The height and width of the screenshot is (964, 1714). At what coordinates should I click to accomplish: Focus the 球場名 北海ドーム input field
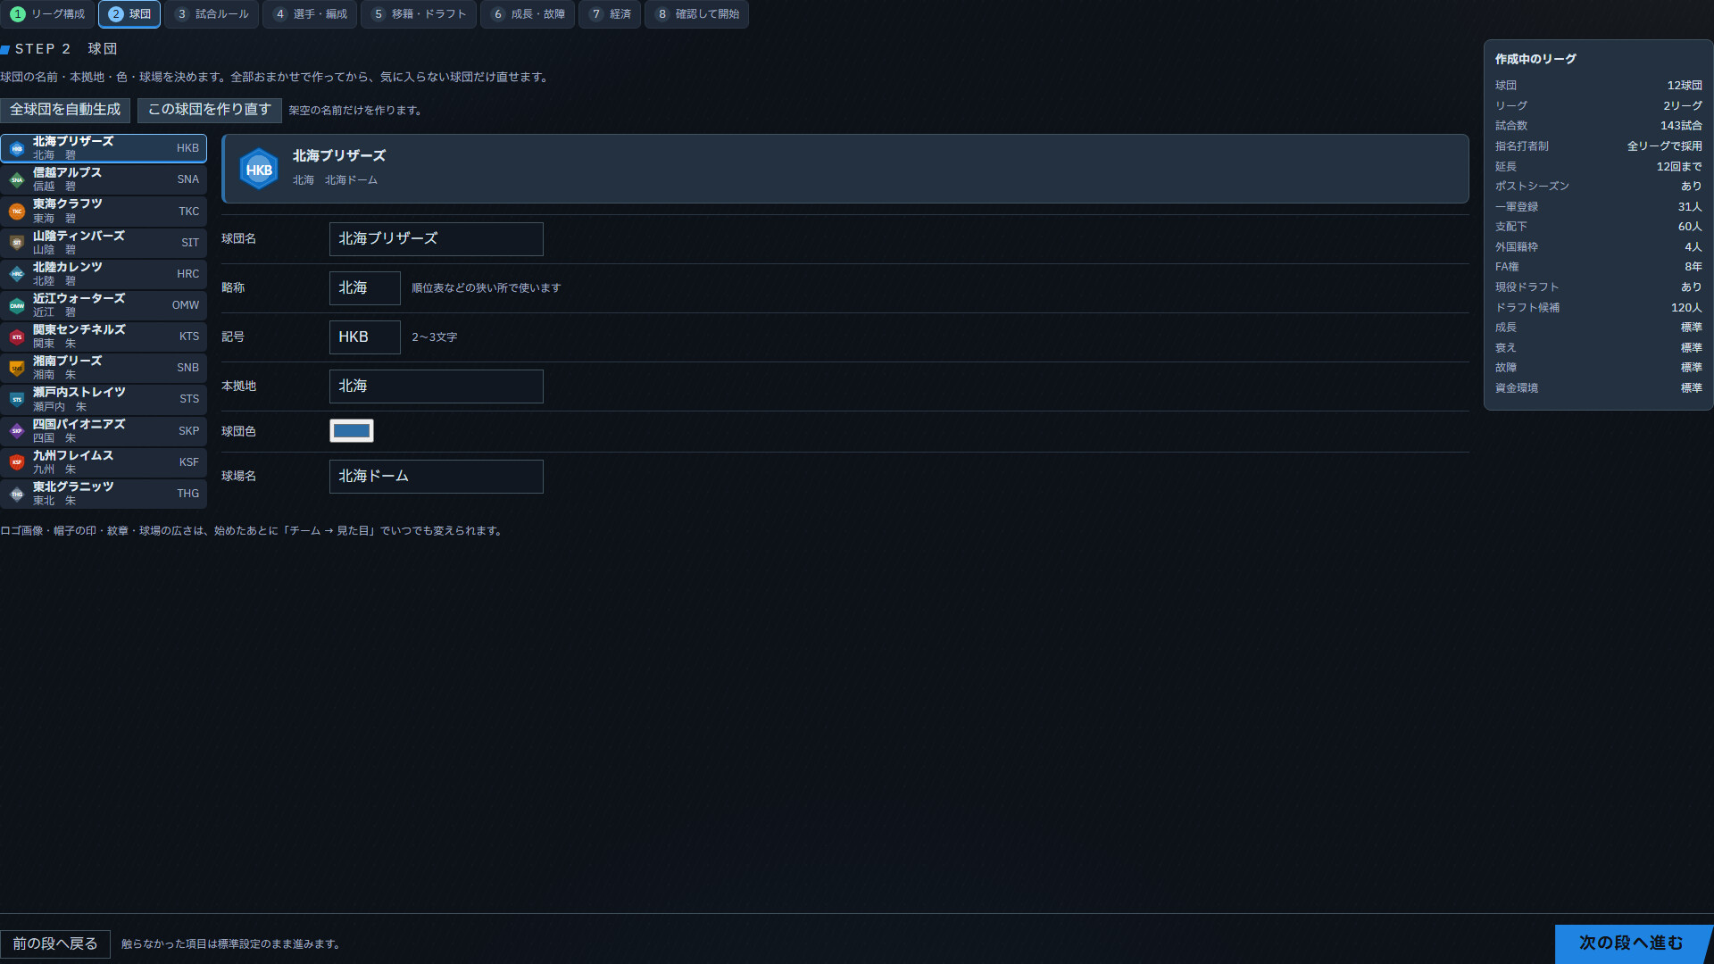pyautogui.click(x=437, y=477)
